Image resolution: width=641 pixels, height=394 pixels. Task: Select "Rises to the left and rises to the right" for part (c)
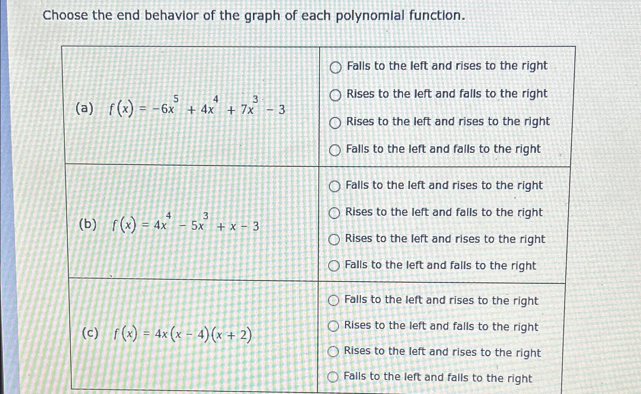(x=334, y=352)
